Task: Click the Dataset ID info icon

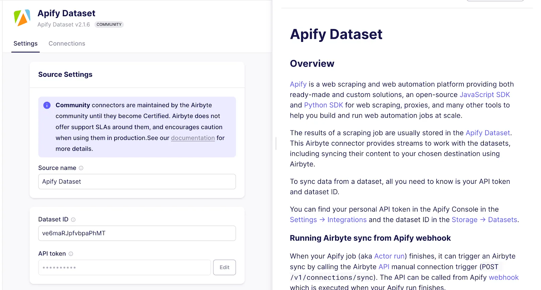Action: (x=73, y=220)
